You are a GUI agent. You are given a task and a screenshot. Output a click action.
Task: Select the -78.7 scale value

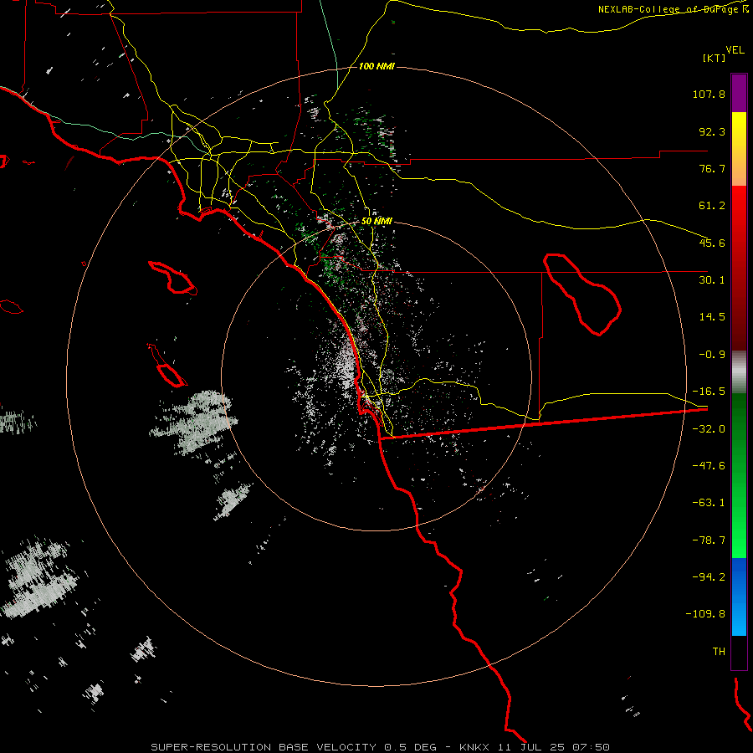[709, 540]
